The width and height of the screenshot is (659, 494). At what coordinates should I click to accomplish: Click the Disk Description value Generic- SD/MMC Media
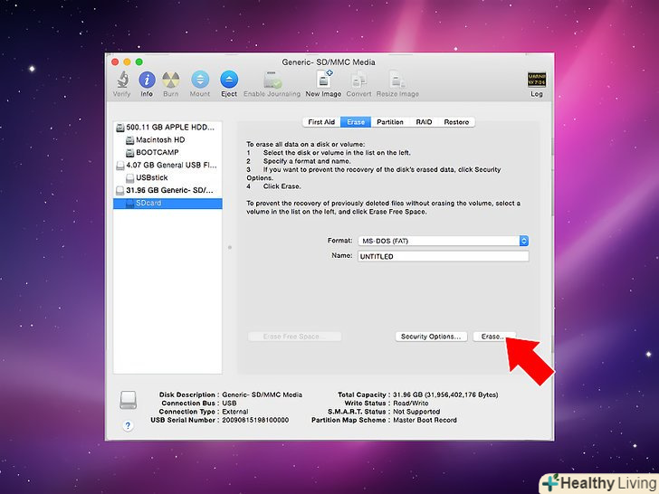(x=262, y=394)
